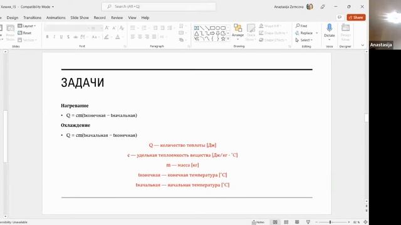Start Slide Show from status bar
The width and height of the screenshot is (401, 225).
point(308,222)
